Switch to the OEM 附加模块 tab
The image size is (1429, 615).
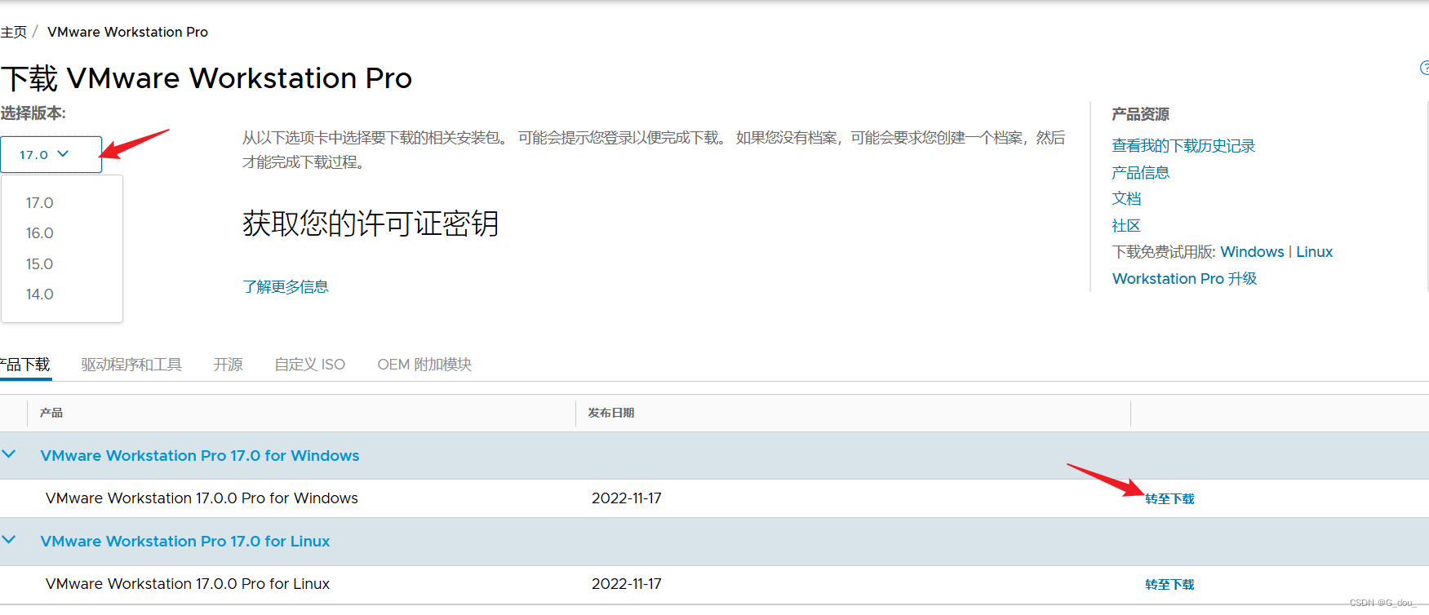[424, 365]
